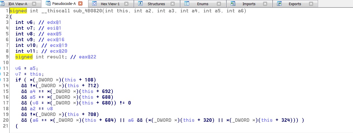353x133 pixels.
Task: Switch to the Imports tab
Action: (x=249, y=4)
